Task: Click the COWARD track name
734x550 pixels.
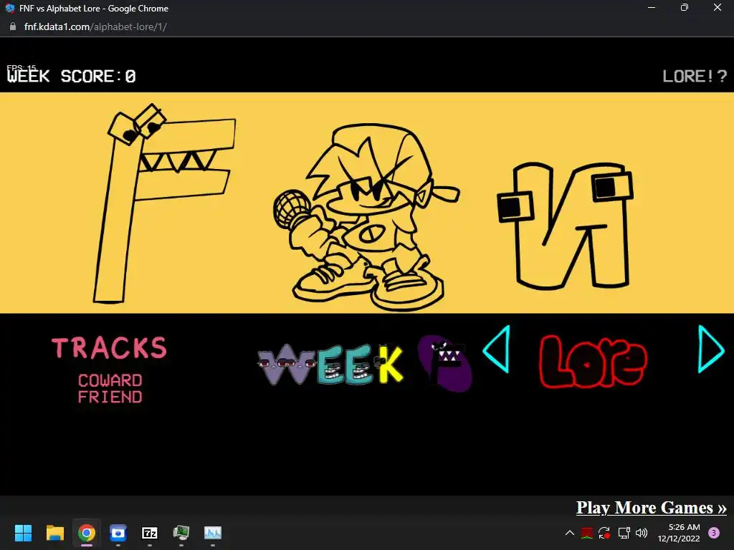Action: pyautogui.click(x=110, y=380)
